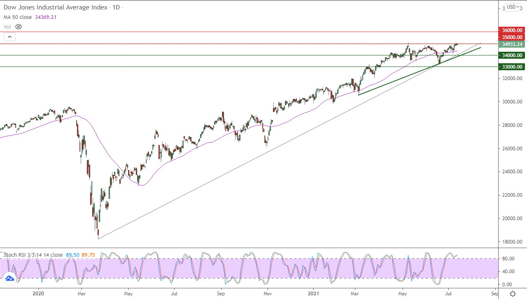Click the 26000.00 price axis label

point(512,149)
